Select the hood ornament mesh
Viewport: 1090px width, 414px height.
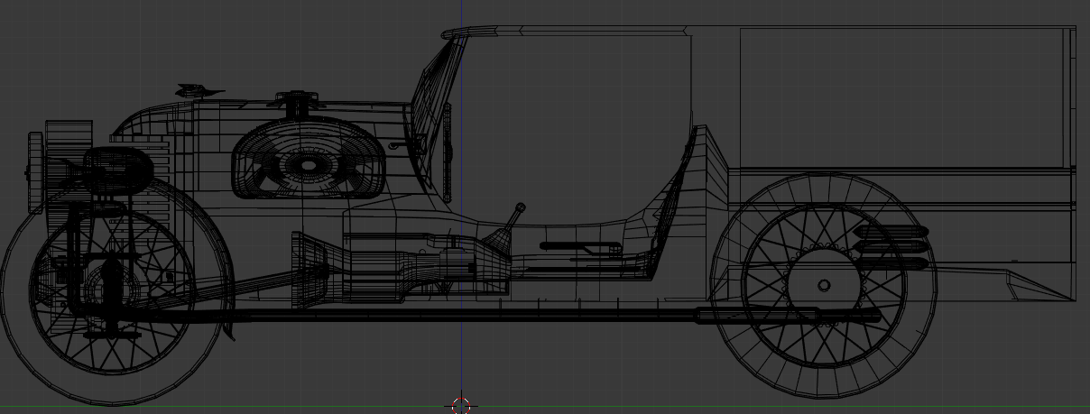199,89
